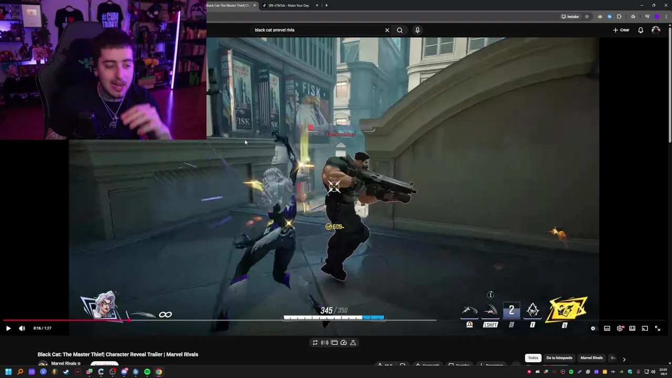The image size is (672, 378).
Task: Select the 'De tu búsqueda' filter chip
Action: pos(559,358)
